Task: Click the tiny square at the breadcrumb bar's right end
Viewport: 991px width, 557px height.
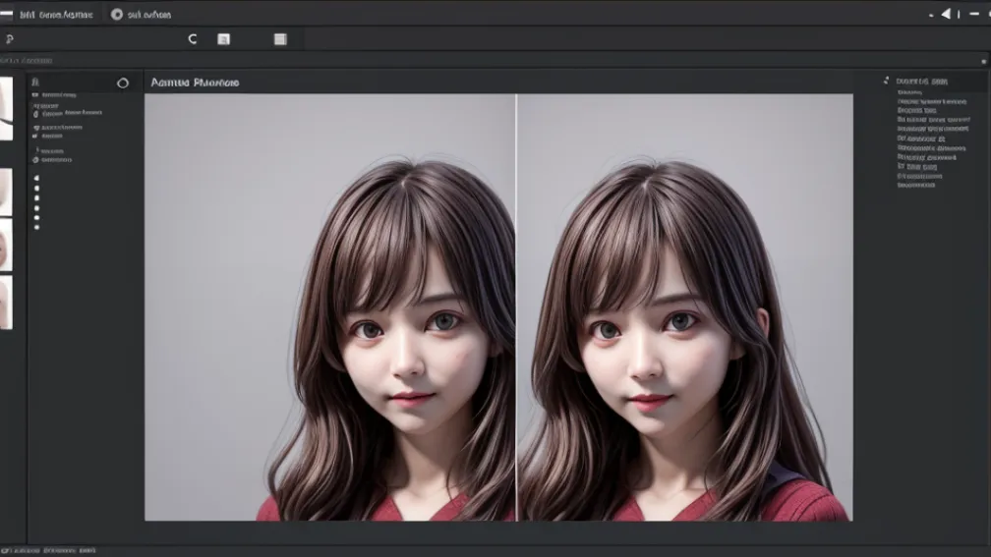Action: [983, 61]
